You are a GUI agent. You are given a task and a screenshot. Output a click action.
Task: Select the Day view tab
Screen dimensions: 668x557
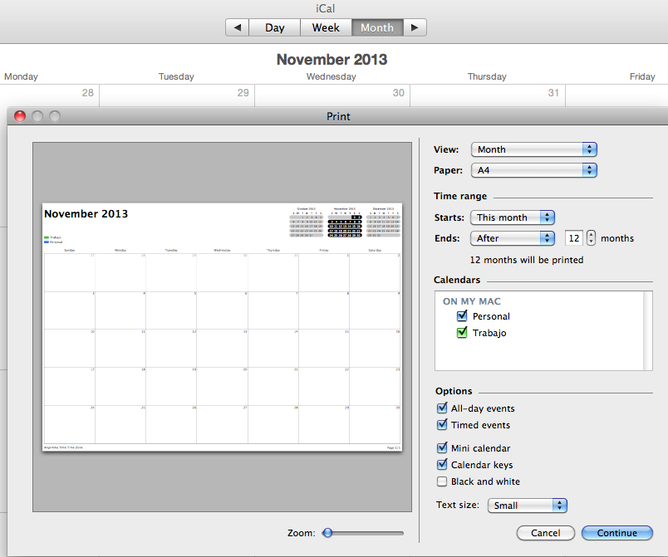[274, 27]
